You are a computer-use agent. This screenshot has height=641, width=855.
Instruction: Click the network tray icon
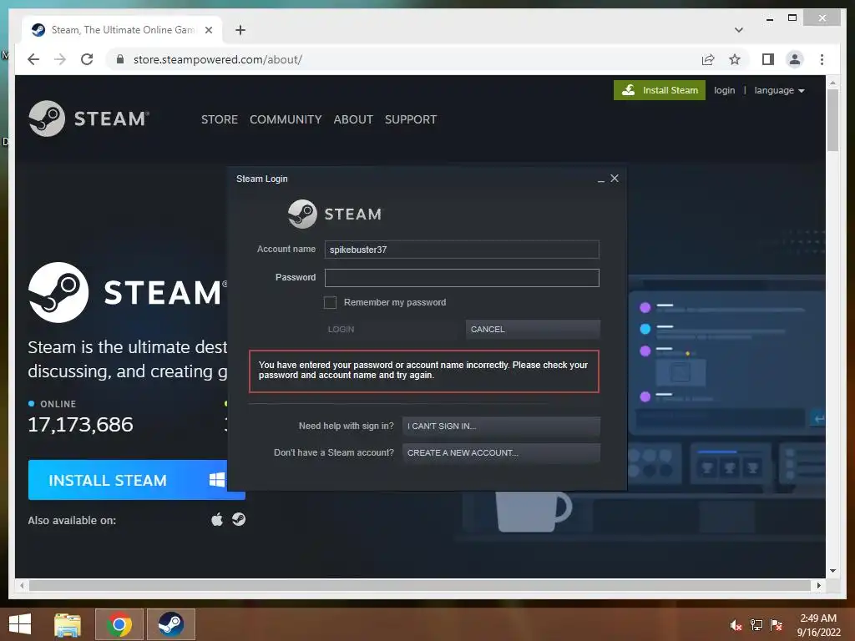coord(756,625)
